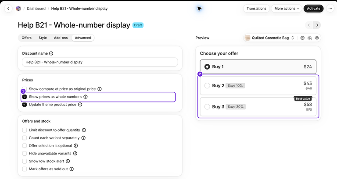The width and height of the screenshot is (337, 179).
Task: Click the $24 price text
Action: (x=308, y=67)
